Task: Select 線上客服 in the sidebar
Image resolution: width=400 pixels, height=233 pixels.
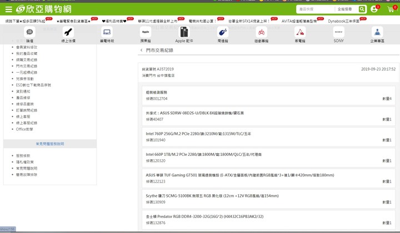Action: point(23,116)
